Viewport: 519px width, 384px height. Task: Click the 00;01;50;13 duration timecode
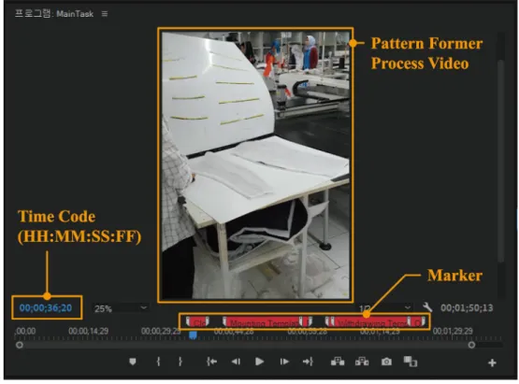click(x=467, y=308)
